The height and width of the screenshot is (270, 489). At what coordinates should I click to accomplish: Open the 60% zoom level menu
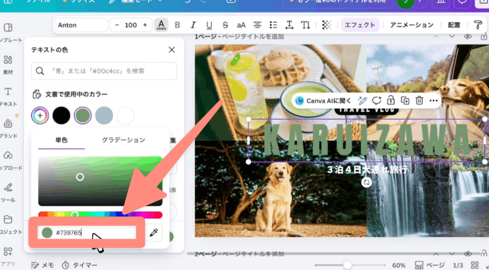coord(399,265)
